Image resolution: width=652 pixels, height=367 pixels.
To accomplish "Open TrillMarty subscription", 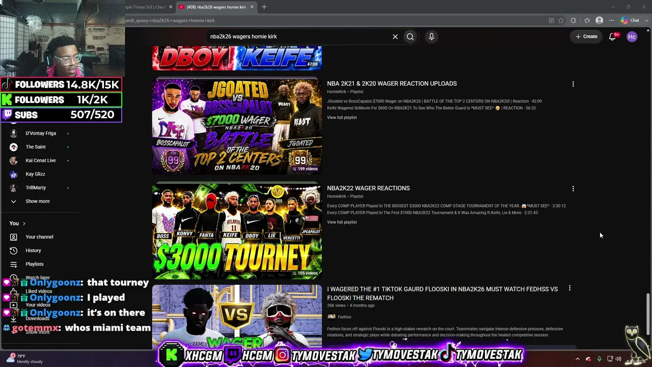I will (x=36, y=188).
